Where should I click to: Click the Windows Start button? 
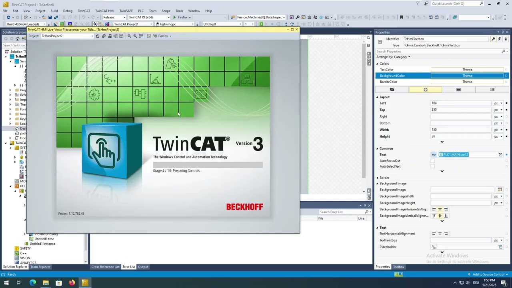(x=6, y=283)
